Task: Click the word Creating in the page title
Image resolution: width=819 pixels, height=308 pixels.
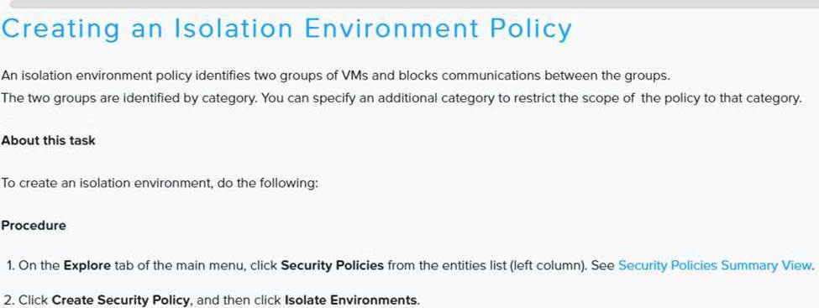Action: (x=60, y=29)
